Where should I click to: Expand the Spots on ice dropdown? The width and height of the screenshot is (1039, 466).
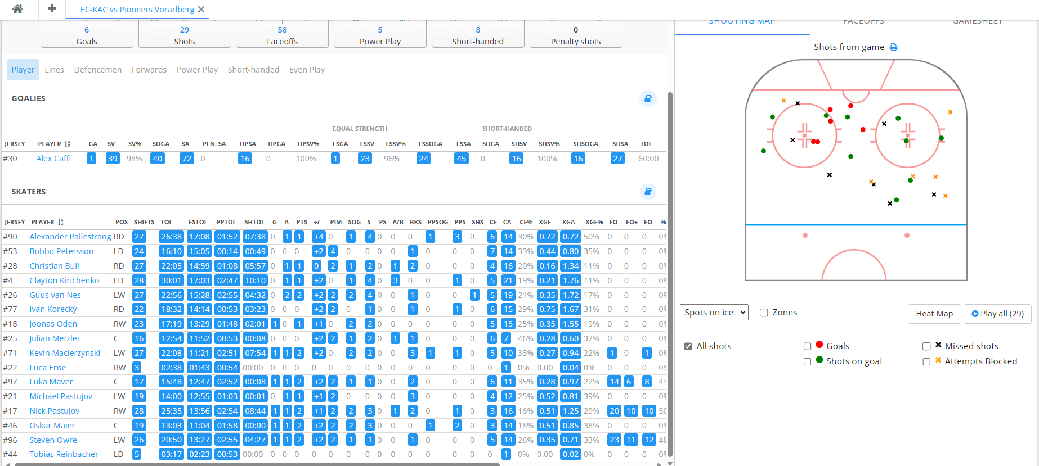714,313
